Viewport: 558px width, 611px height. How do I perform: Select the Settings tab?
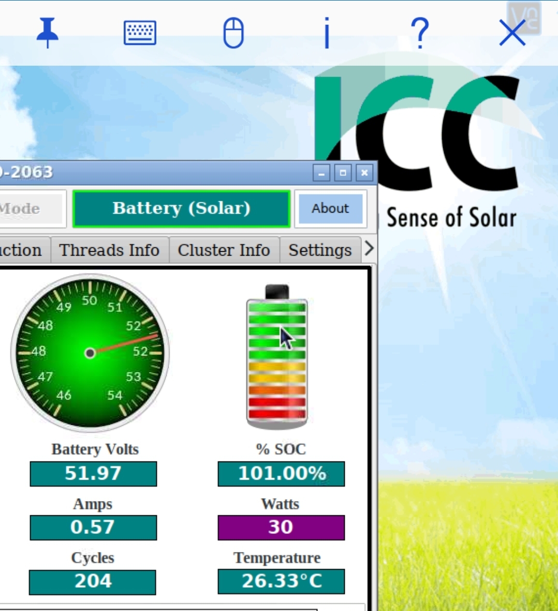click(319, 250)
